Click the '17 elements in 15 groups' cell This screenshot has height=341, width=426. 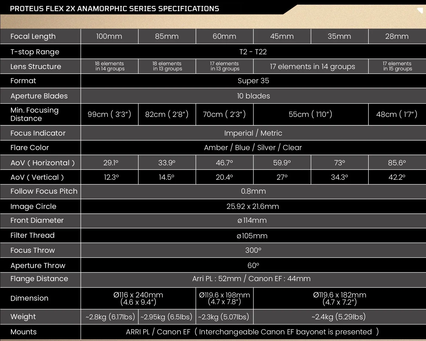tap(398, 66)
